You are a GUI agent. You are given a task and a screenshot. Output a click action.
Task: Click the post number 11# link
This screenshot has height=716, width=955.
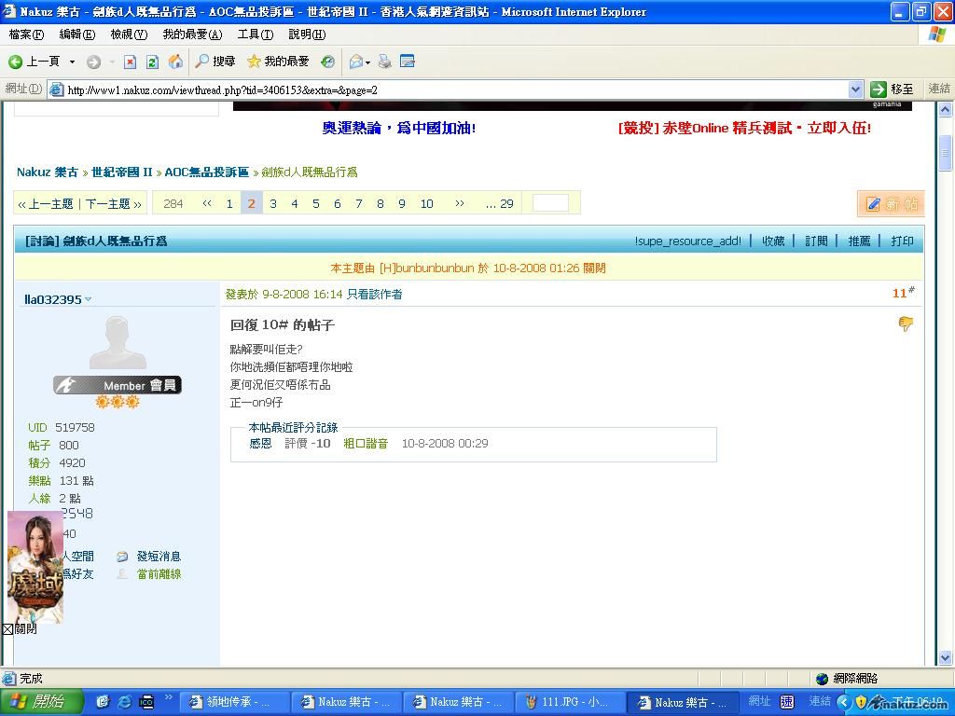[903, 293]
